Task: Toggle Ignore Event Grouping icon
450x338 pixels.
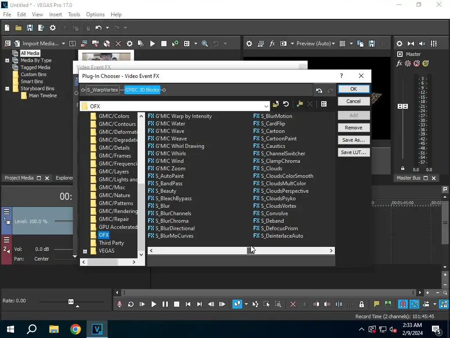Action: (444, 304)
